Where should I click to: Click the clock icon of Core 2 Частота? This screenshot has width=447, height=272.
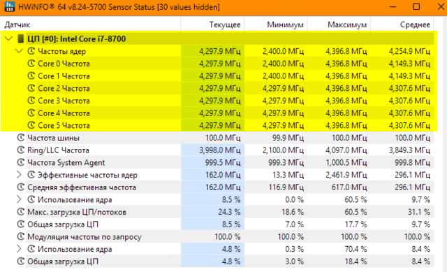31,88
